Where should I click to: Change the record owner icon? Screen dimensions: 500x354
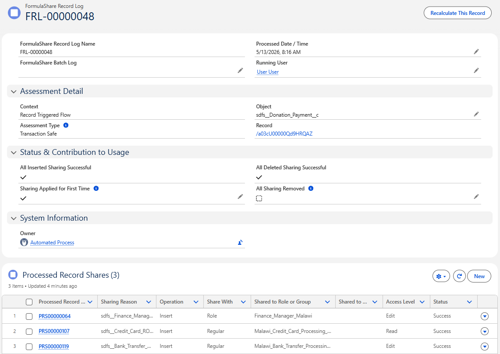240,243
